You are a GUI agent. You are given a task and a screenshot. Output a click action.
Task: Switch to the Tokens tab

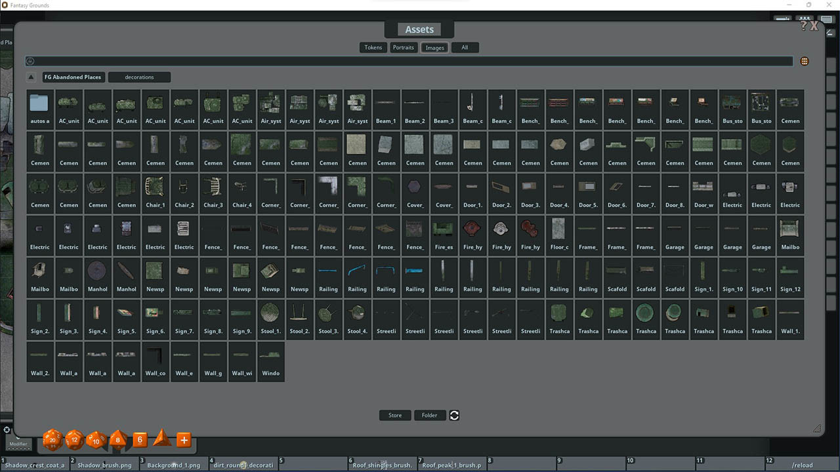(373, 47)
